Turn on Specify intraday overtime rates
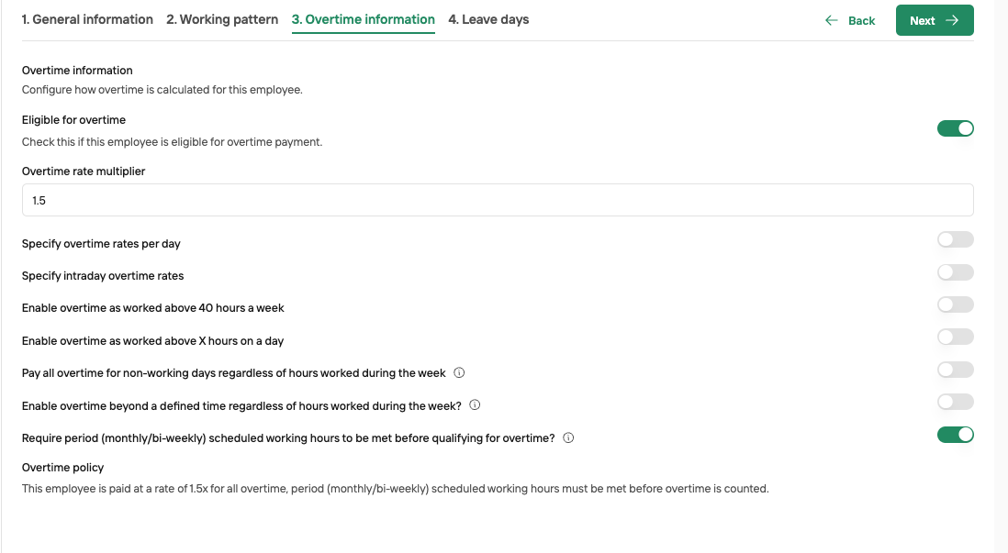The height and width of the screenshot is (553, 1008). 956,272
